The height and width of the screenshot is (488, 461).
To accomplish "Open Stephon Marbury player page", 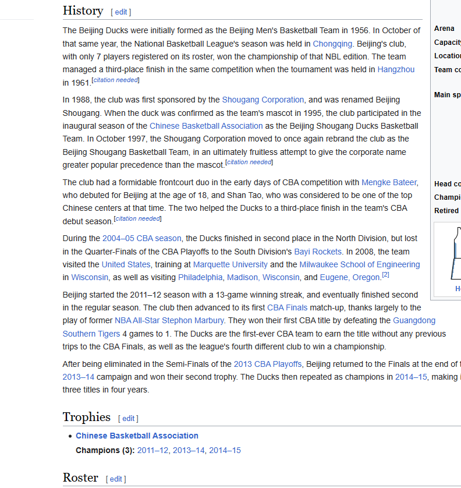I will click(193, 320).
